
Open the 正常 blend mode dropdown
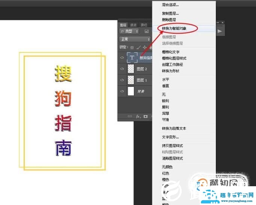pos(135,39)
